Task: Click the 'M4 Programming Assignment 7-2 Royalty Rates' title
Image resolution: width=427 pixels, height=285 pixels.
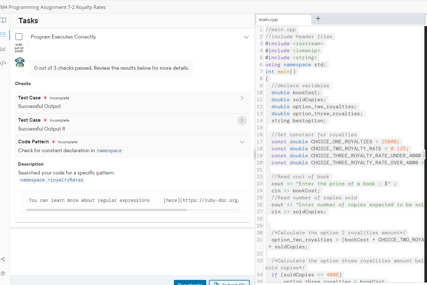Action: (x=53, y=7)
